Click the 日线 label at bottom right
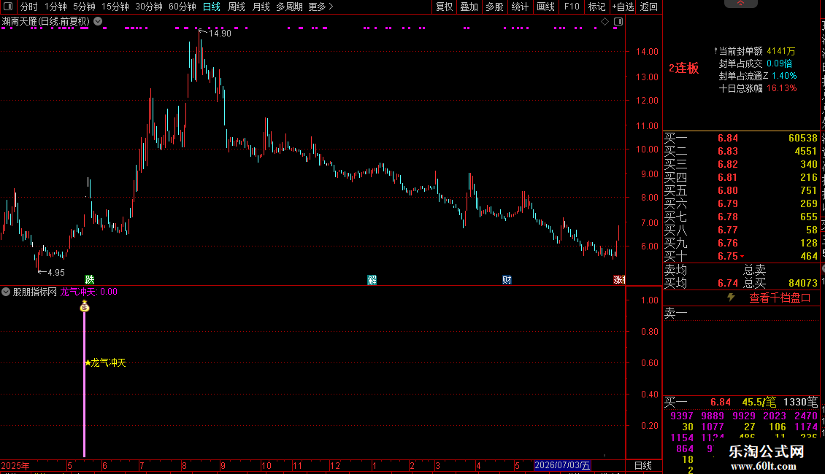This screenshot has height=474, width=825. [x=643, y=465]
